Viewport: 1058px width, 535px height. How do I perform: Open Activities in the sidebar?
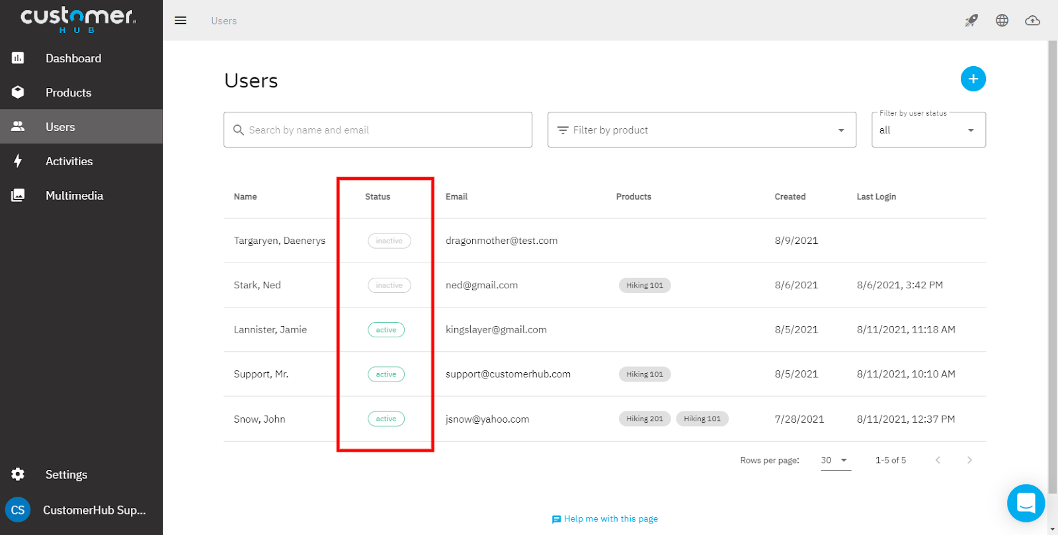point(81,161)
